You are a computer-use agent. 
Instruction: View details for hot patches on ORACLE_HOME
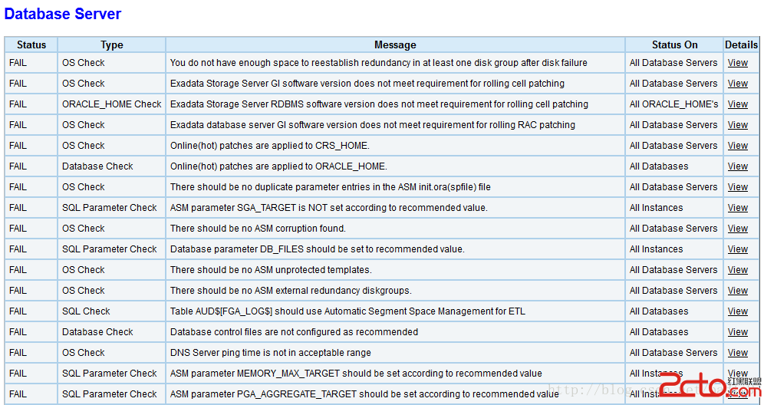(738, 166)
